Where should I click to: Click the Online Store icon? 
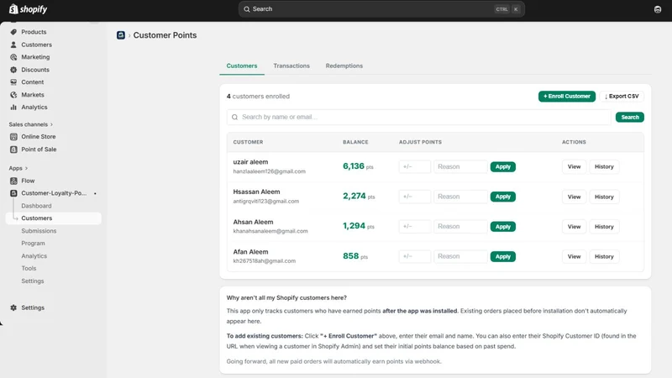pyautogui.click(x=13, y=137)
